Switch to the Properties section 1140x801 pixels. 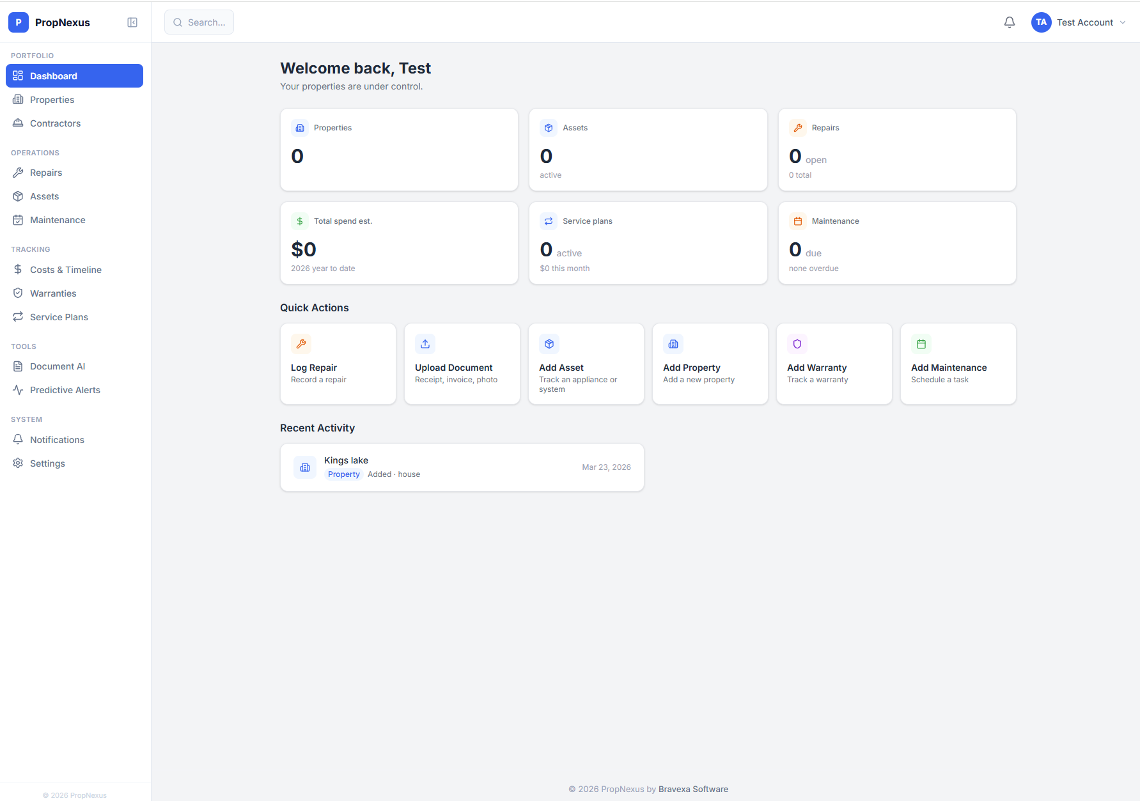52,99
